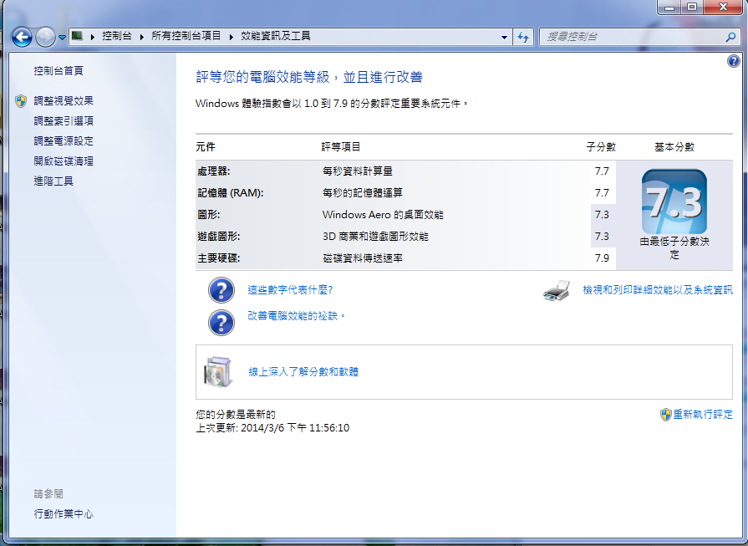Open 行動作業中心 link
Screen dimensions: 748x546
click(64, 513)
